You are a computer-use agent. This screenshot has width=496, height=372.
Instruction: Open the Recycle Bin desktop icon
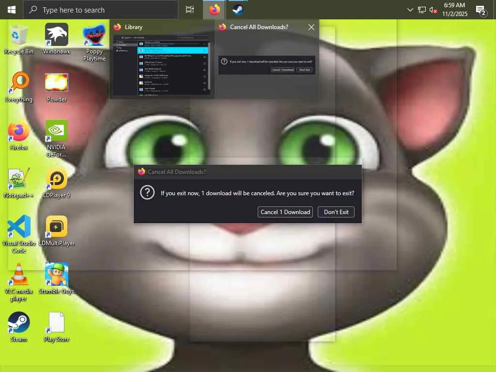[x=19, y=39]
